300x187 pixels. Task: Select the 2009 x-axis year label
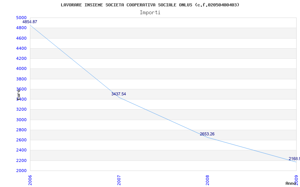296,180
